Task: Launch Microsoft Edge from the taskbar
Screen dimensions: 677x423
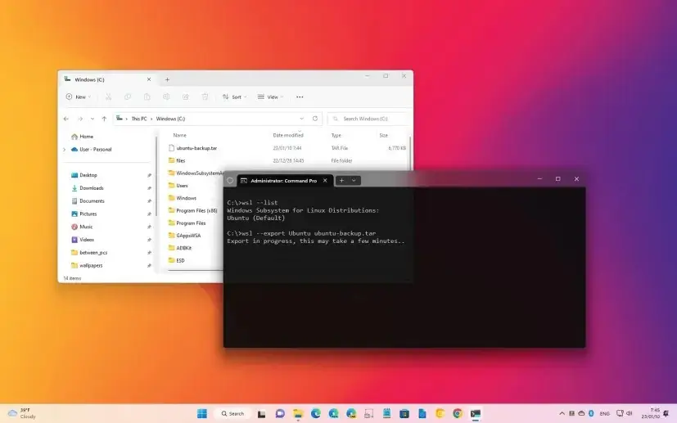Action: tap(316, 413)
